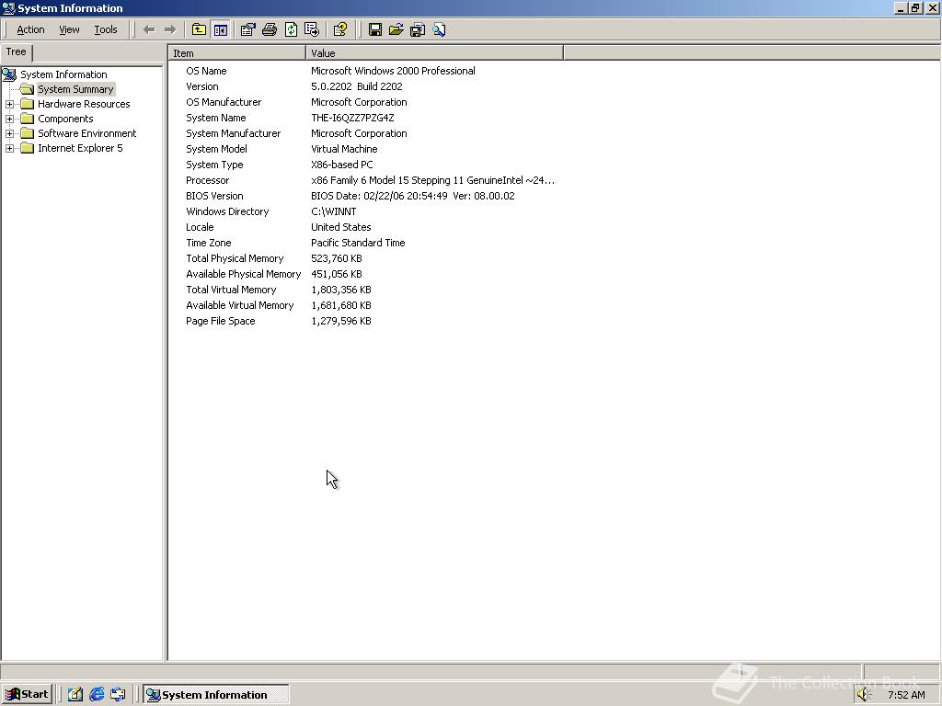Click the Help toolbar icon with question mark
Image resolution: width=942 pixels, height=706 pixels.
tap(340, 29)
